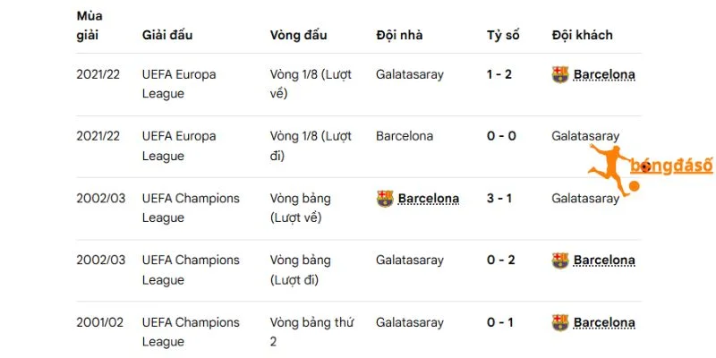Click the Vòng đấu column header
This screenshot has height=358, width=716.
pos(298,35)
